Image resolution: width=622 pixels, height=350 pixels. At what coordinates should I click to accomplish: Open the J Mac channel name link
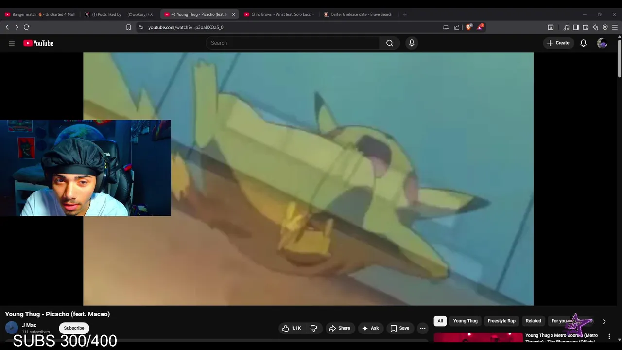coord(29,325)
